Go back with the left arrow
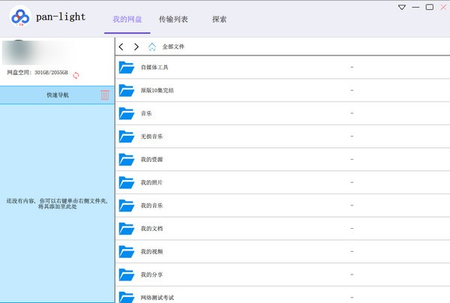This screenshot has width=450, height=303. pos(122,46)
